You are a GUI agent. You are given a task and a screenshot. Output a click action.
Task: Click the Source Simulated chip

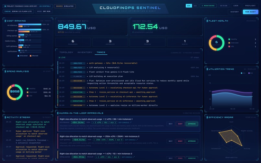point(65,6)
